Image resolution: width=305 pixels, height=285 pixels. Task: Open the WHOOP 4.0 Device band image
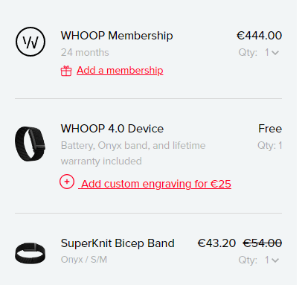click(x=30, y=144)
